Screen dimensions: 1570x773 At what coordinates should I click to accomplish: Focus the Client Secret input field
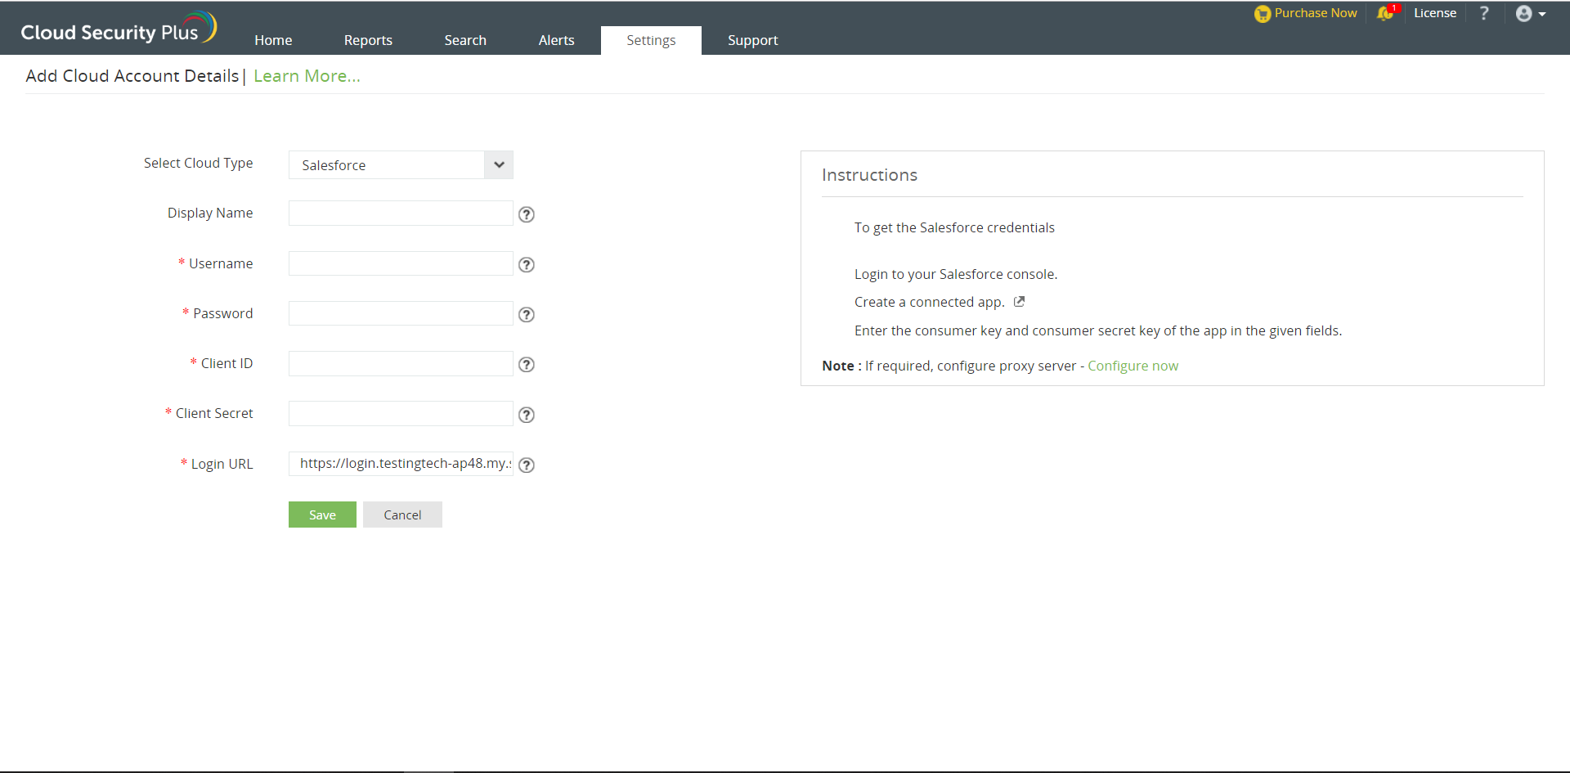pos(401,413)
